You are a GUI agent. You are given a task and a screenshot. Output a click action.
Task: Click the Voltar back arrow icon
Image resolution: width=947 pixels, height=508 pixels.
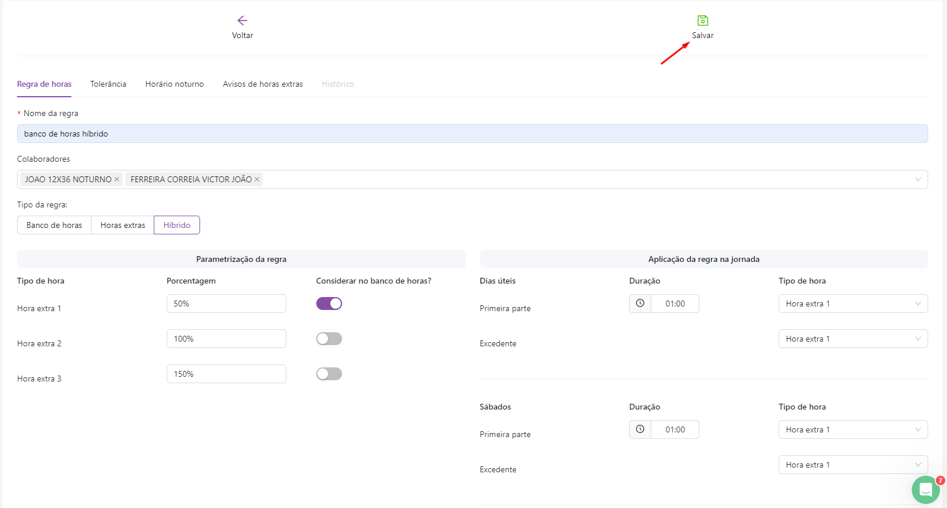pyautogui.click(x=242, y=21)
